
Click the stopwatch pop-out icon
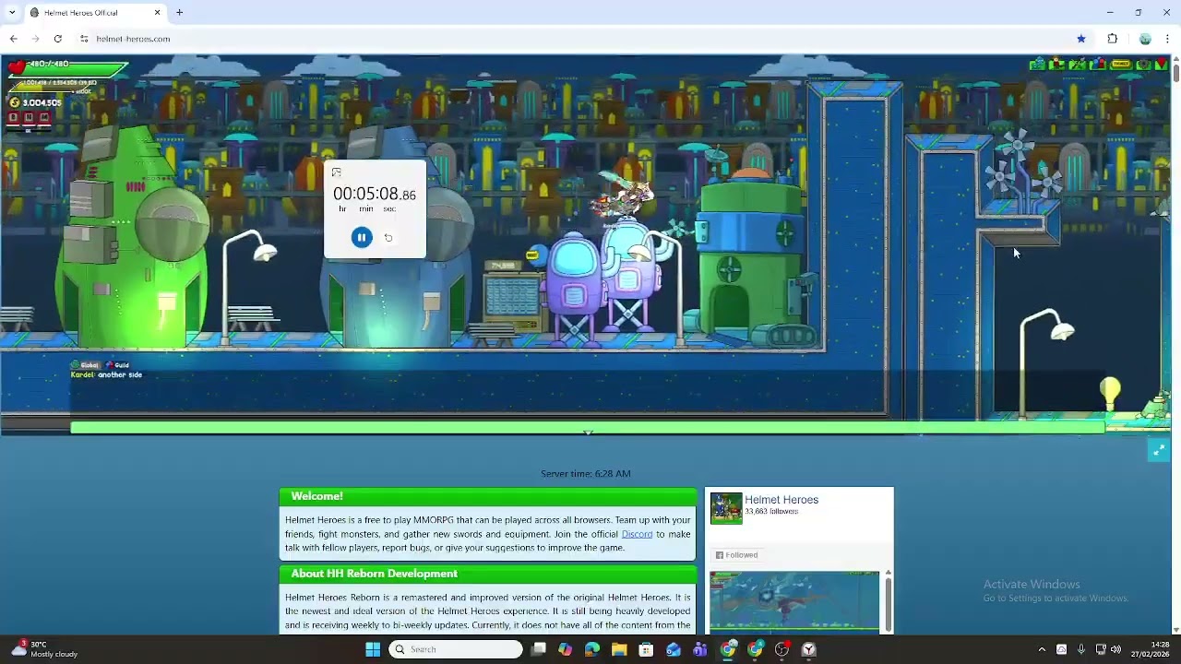pos(336,172)
